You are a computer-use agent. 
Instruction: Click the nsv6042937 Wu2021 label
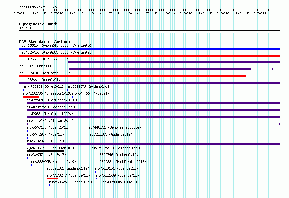[x=45, y=134]
